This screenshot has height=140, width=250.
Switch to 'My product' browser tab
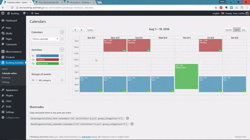pyautogui.click(x=80, y=2)
